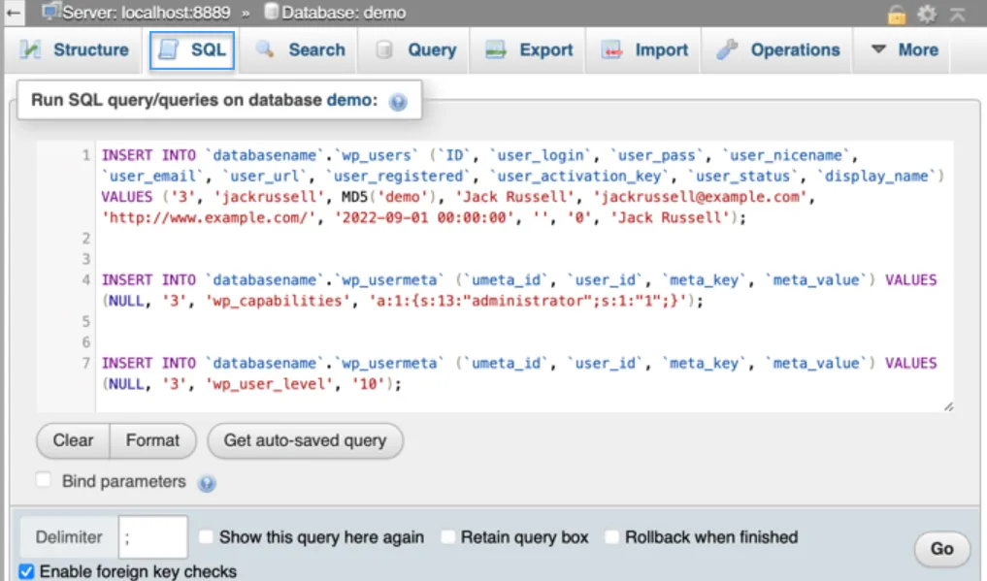This screenshot has height=581, width=987.
Task: Open the Server: localhost:8889 breadcrumb link
Action: (146, 13)
